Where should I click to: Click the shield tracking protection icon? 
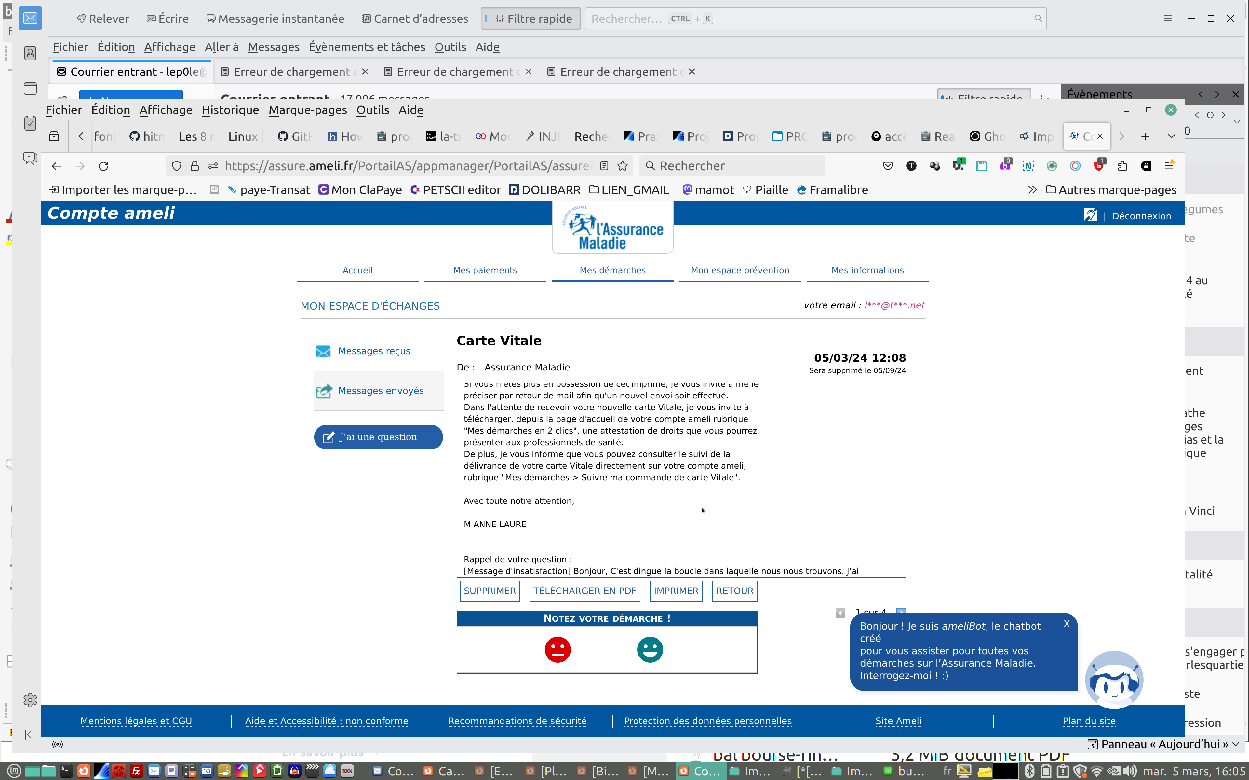(177, 166)
